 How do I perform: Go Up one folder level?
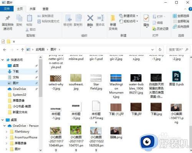pyautogui.click(x=22, y=50)
